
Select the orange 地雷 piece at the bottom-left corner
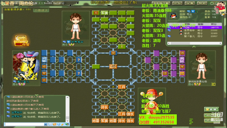pos(96,121)
